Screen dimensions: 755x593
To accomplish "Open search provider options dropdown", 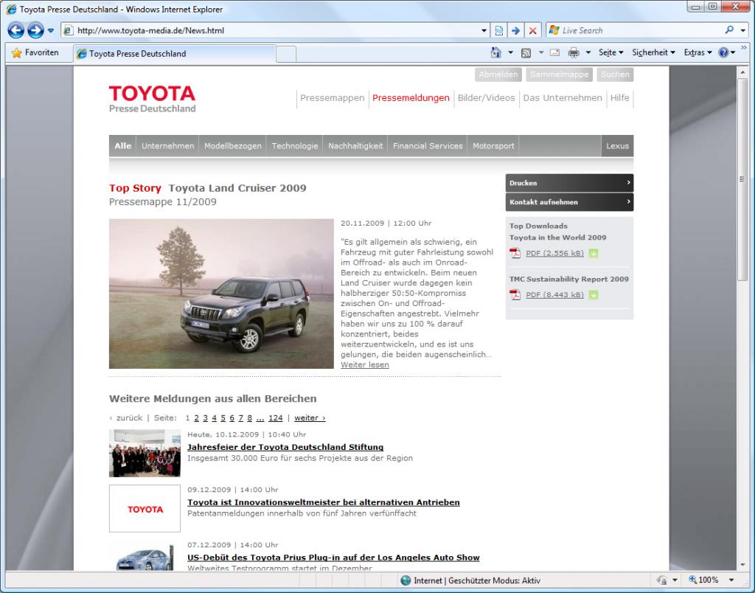I will (743, 30).
